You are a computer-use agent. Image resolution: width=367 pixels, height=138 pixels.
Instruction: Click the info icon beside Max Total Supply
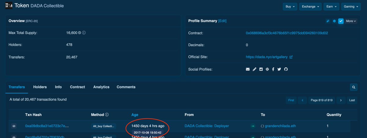pos(84,32)
